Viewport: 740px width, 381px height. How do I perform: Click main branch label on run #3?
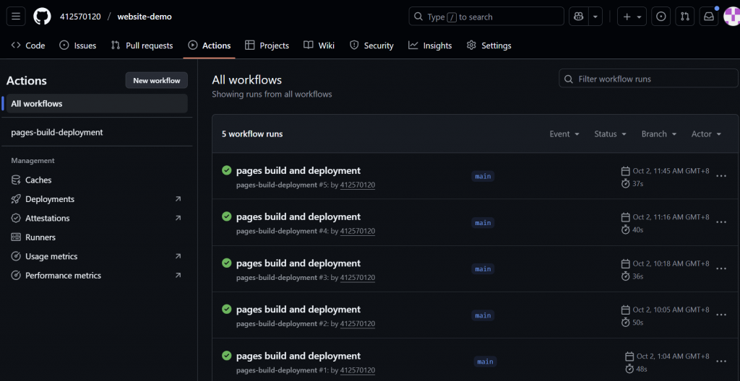coord(483,268)
